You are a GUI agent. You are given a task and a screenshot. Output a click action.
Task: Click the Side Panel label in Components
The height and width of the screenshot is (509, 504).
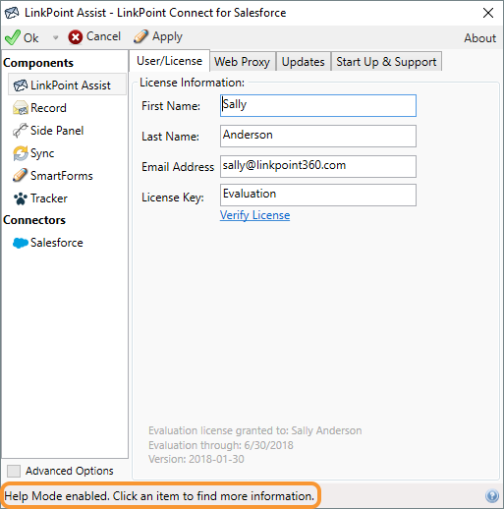[x=57, y=131]
